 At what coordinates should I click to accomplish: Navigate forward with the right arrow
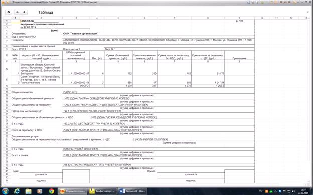[24, 12]
